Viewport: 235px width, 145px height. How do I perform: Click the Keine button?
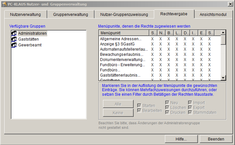point(118,113)
